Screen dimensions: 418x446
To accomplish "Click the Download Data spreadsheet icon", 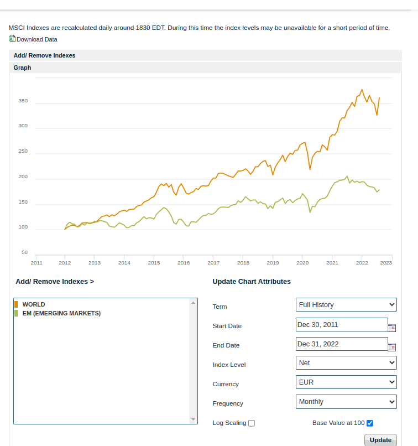I will tap(12, 39).
